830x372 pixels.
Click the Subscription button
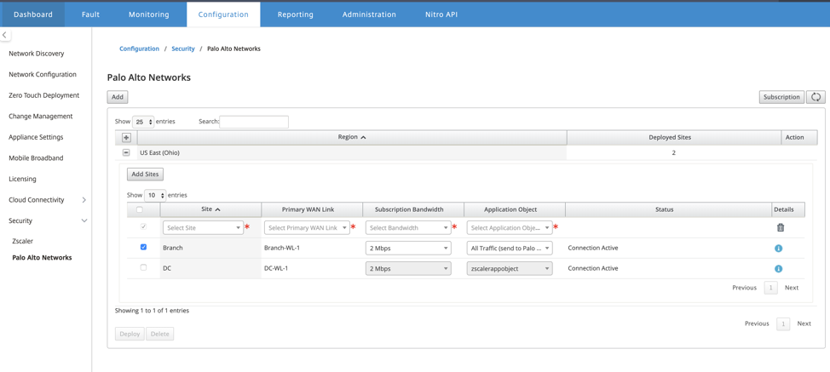(x=781, y=97)
